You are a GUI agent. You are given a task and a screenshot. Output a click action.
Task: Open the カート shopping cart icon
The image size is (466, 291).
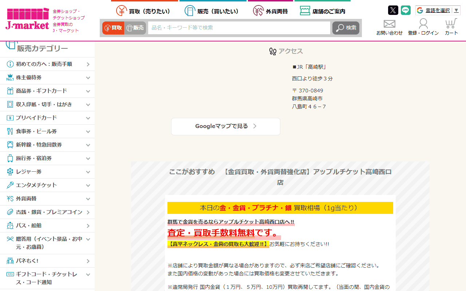451,24
